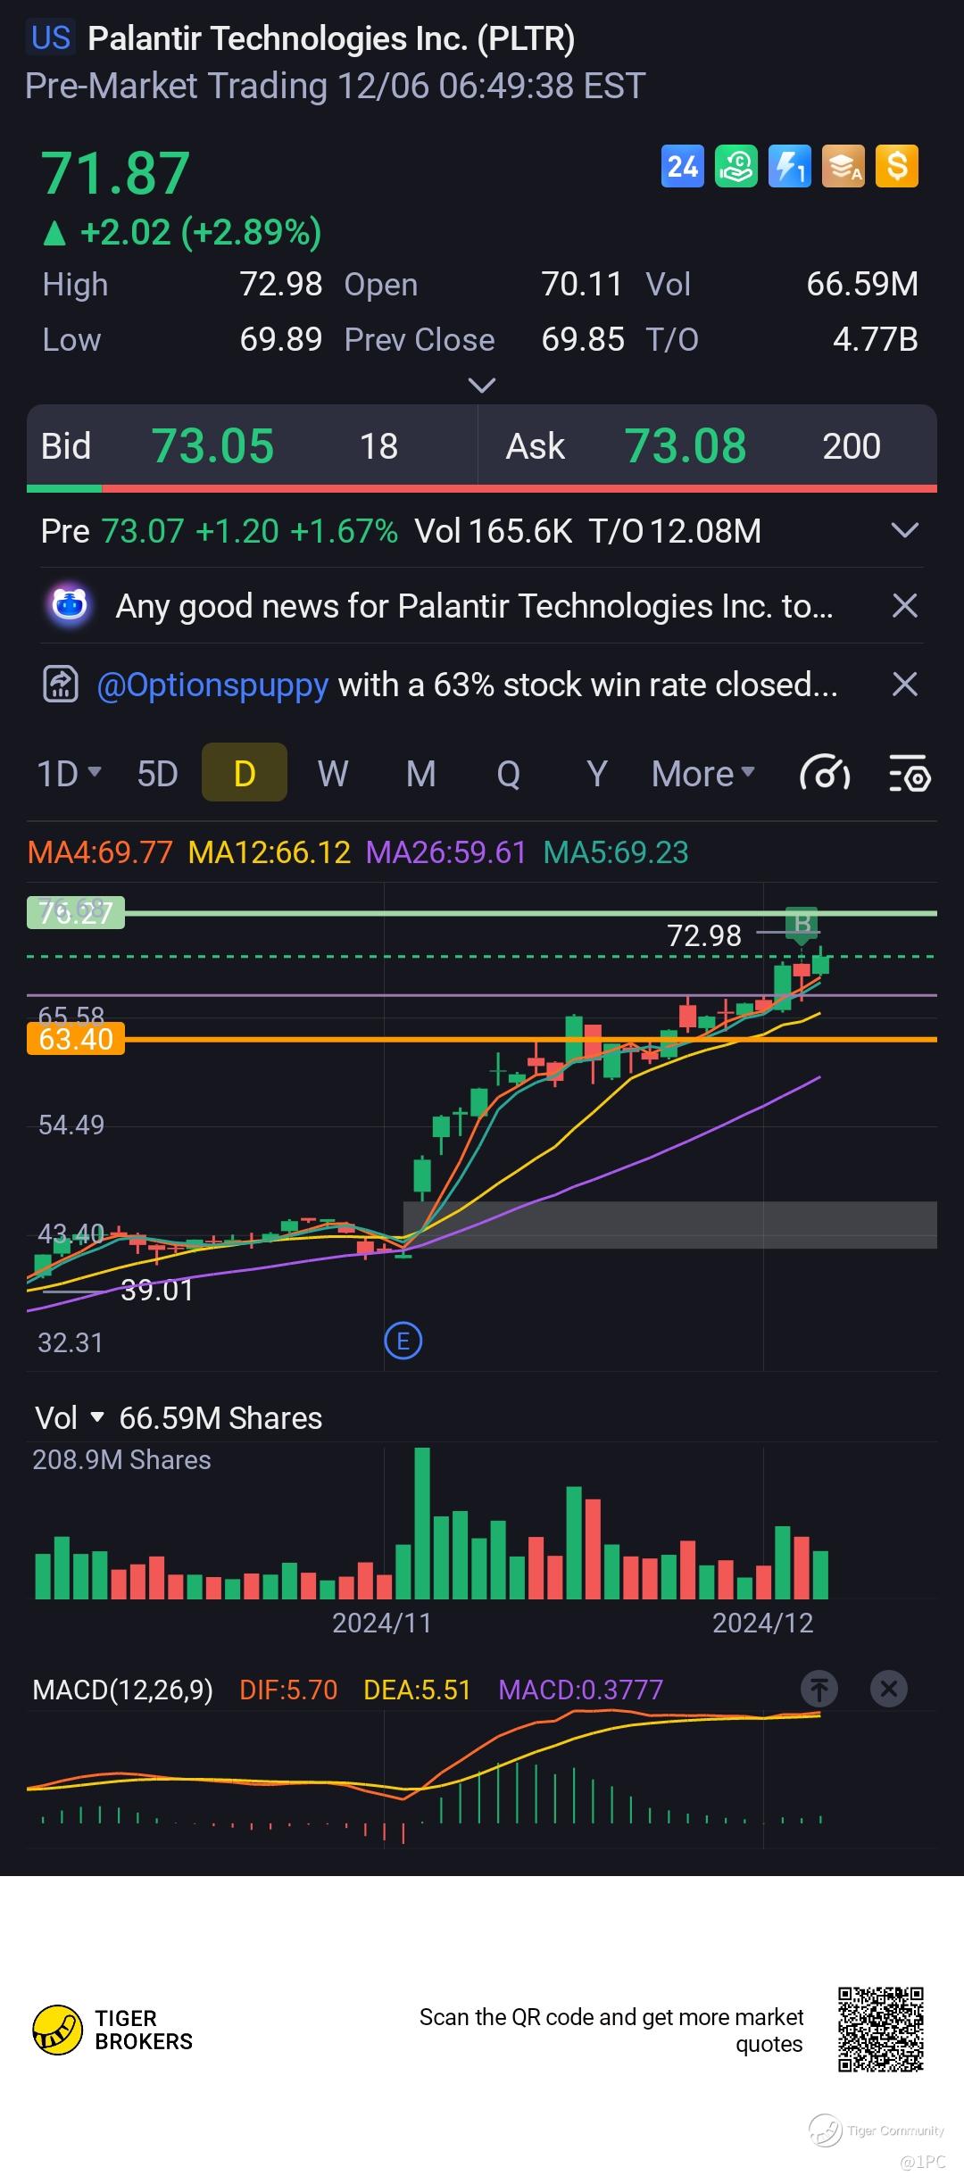Switch to the 5D chart tab

click(x=158, y=773)
